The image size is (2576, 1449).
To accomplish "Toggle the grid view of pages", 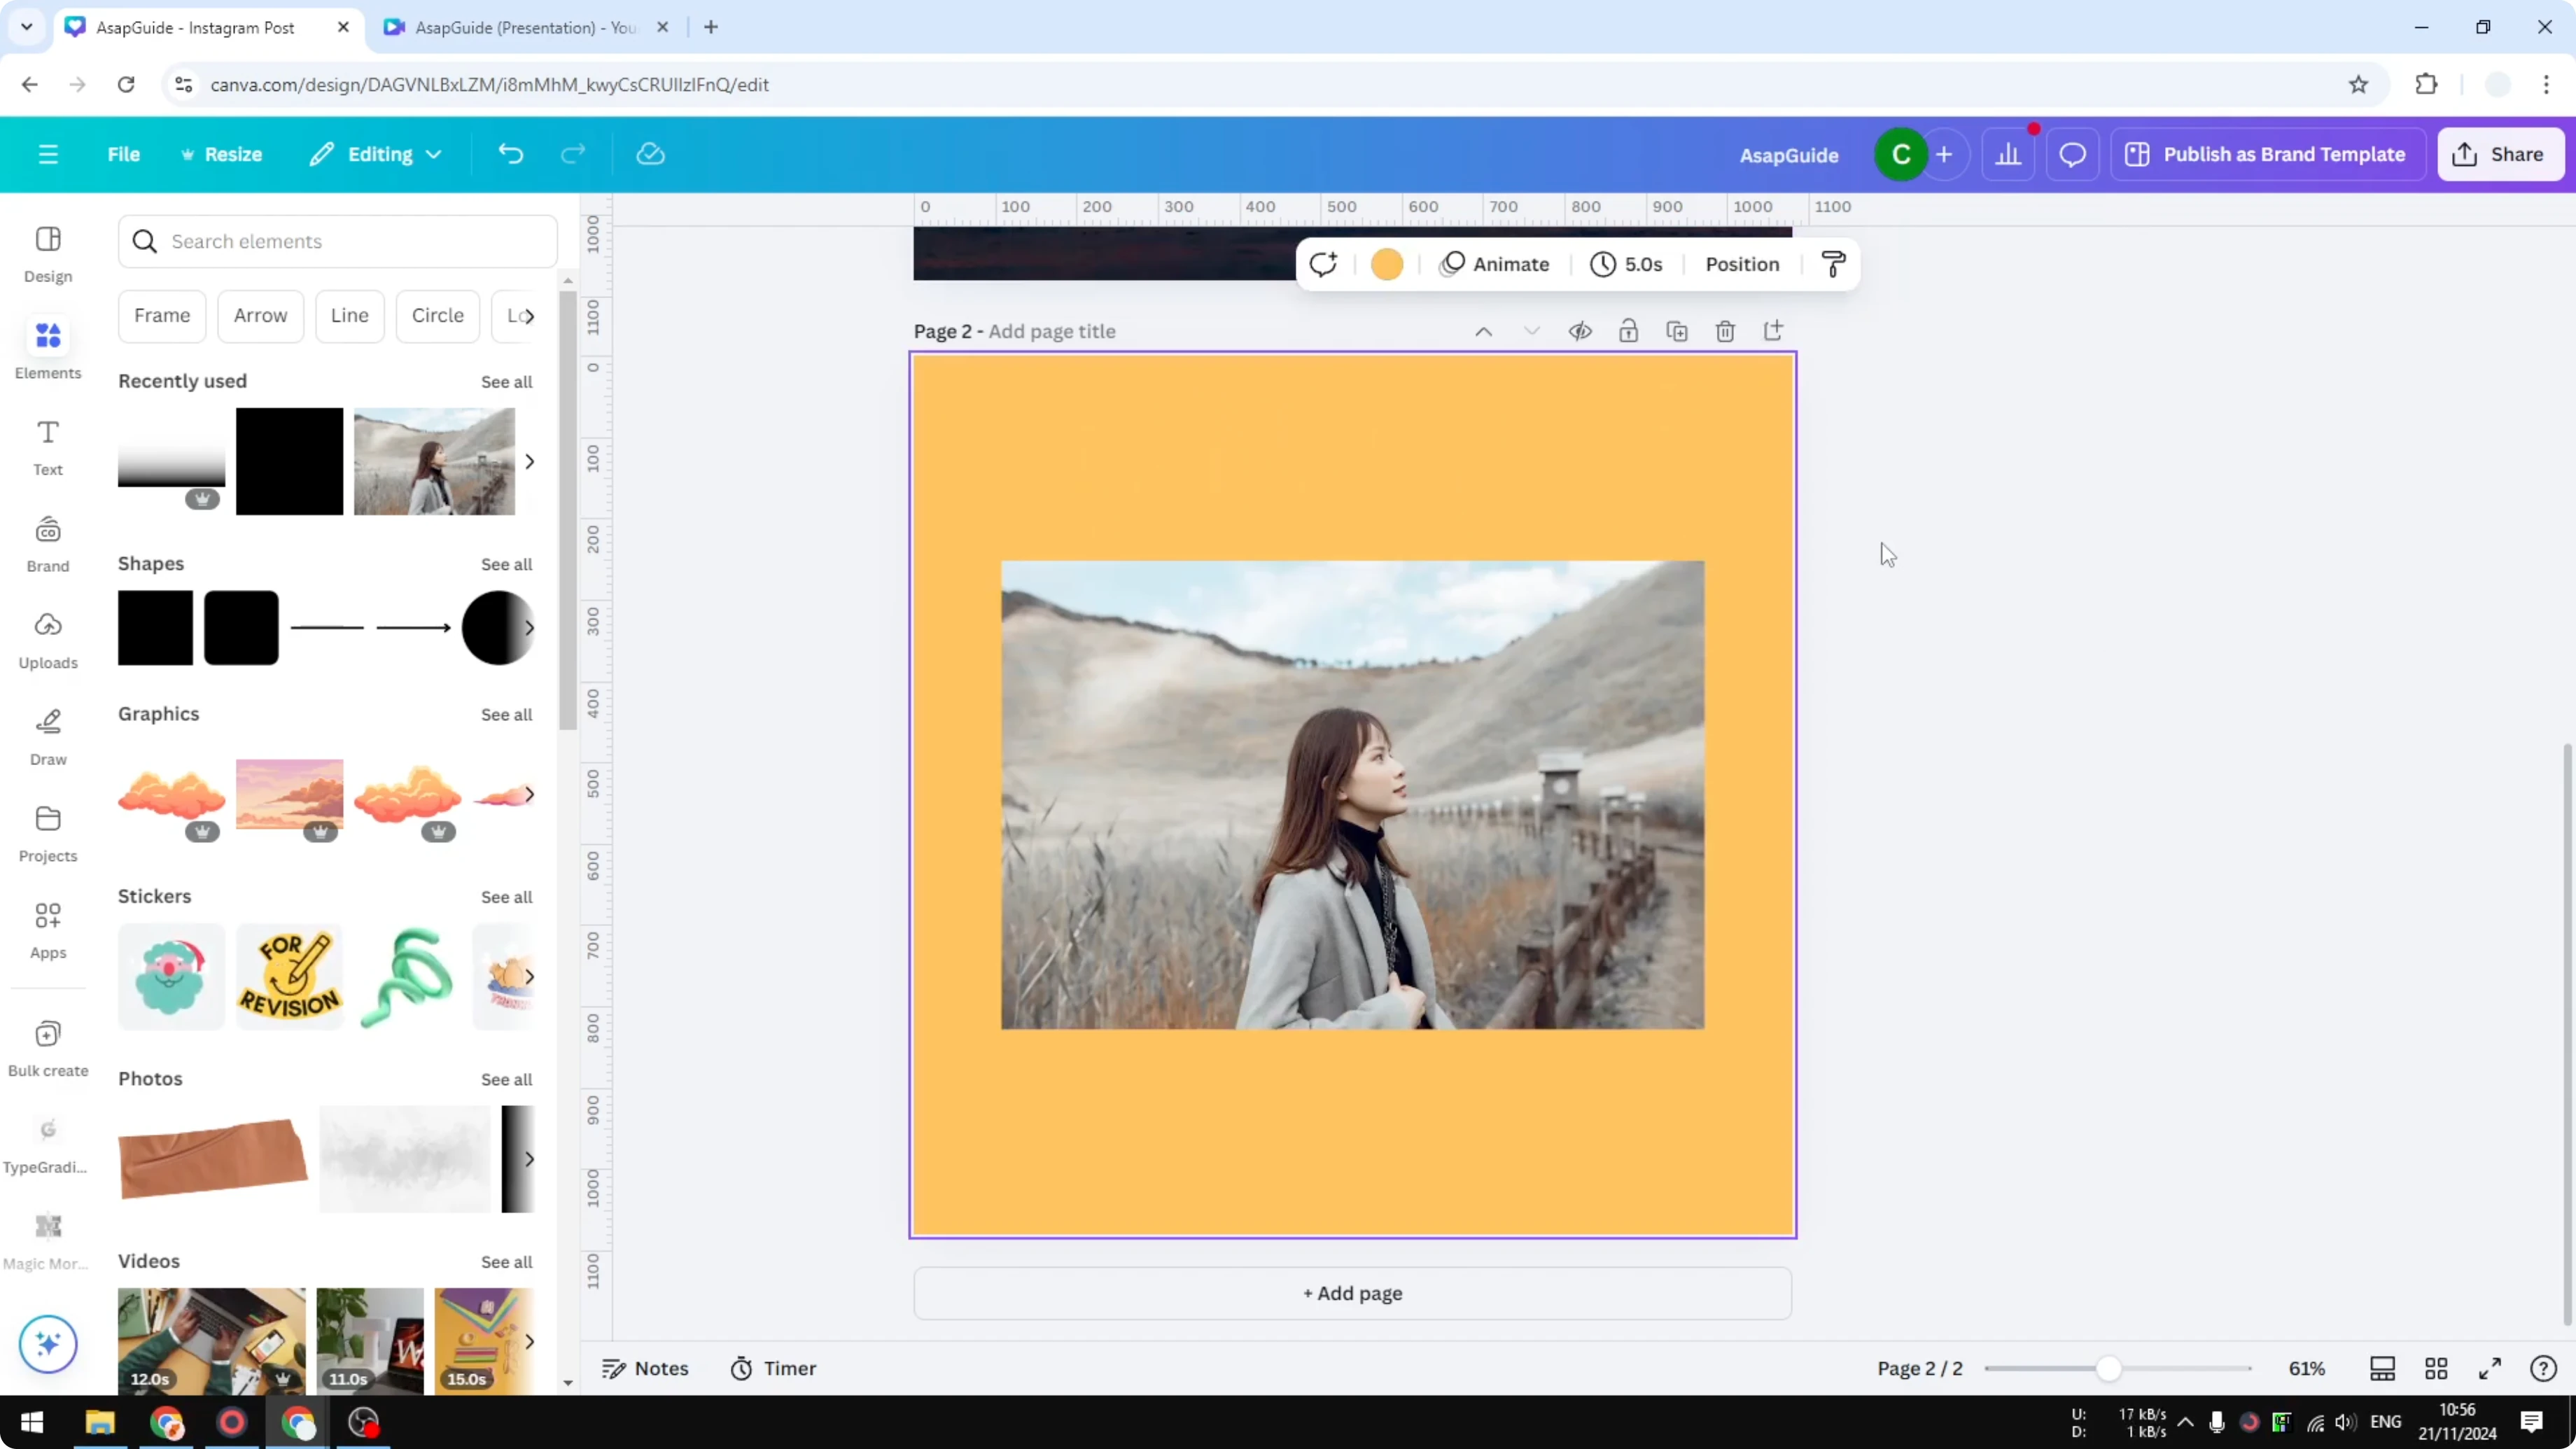I will point(2436,1369).
